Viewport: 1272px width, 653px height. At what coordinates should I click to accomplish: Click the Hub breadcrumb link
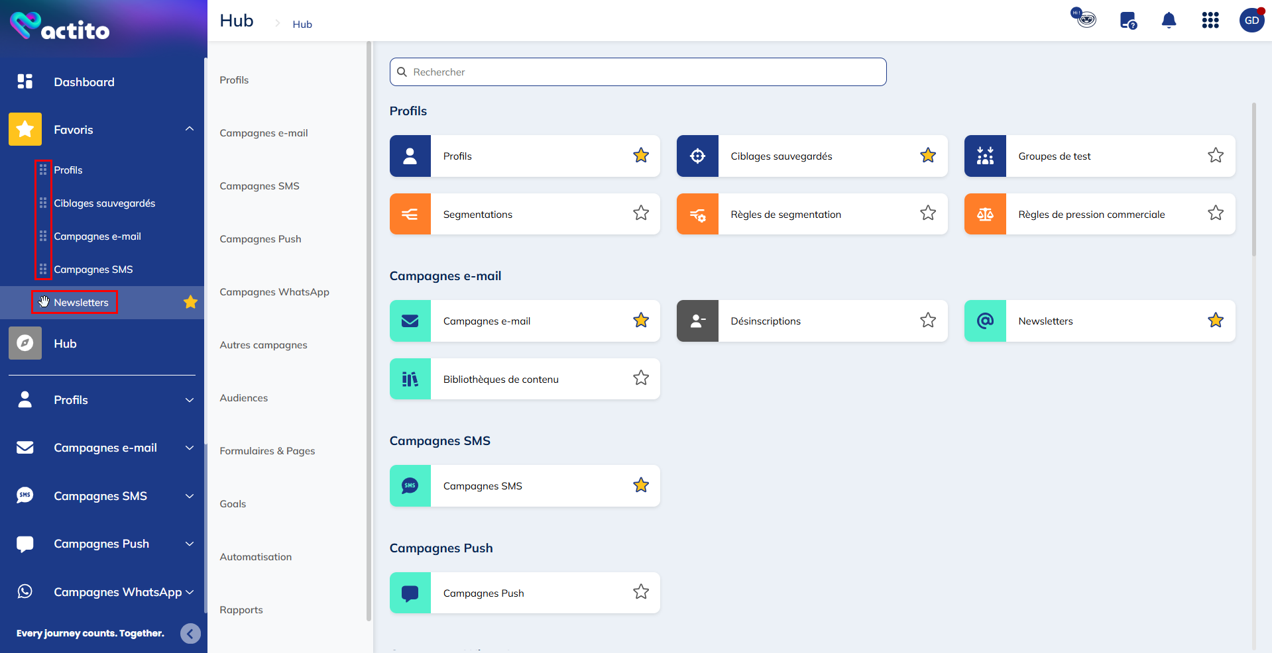(x=302, y=25)
